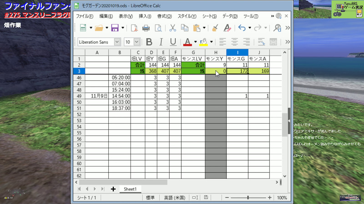364x204 pixels.
Task: Expand the New document dropdown arrow
Action: click(x=91, y=28)
